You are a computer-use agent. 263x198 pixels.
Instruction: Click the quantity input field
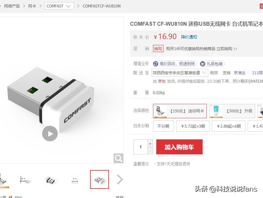141,147
